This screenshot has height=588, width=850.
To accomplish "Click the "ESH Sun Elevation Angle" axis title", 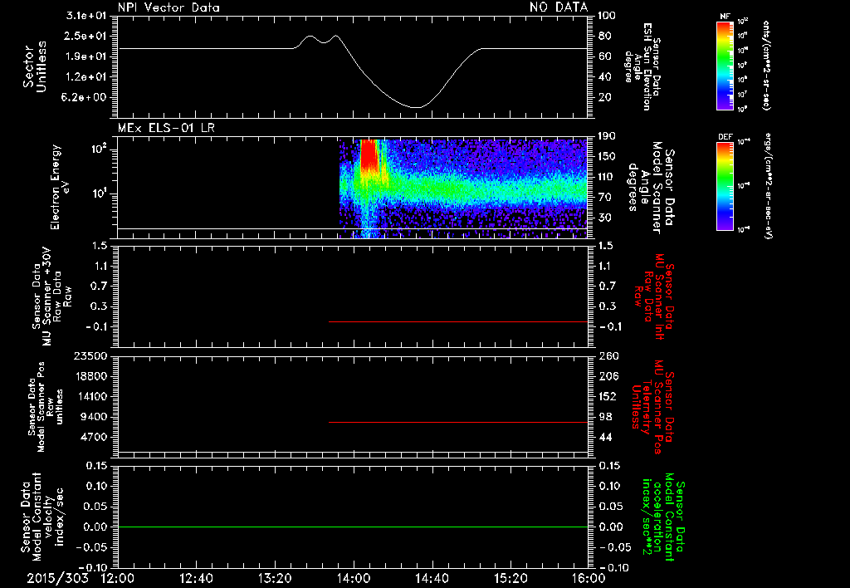I will click(x=642, y=66).
